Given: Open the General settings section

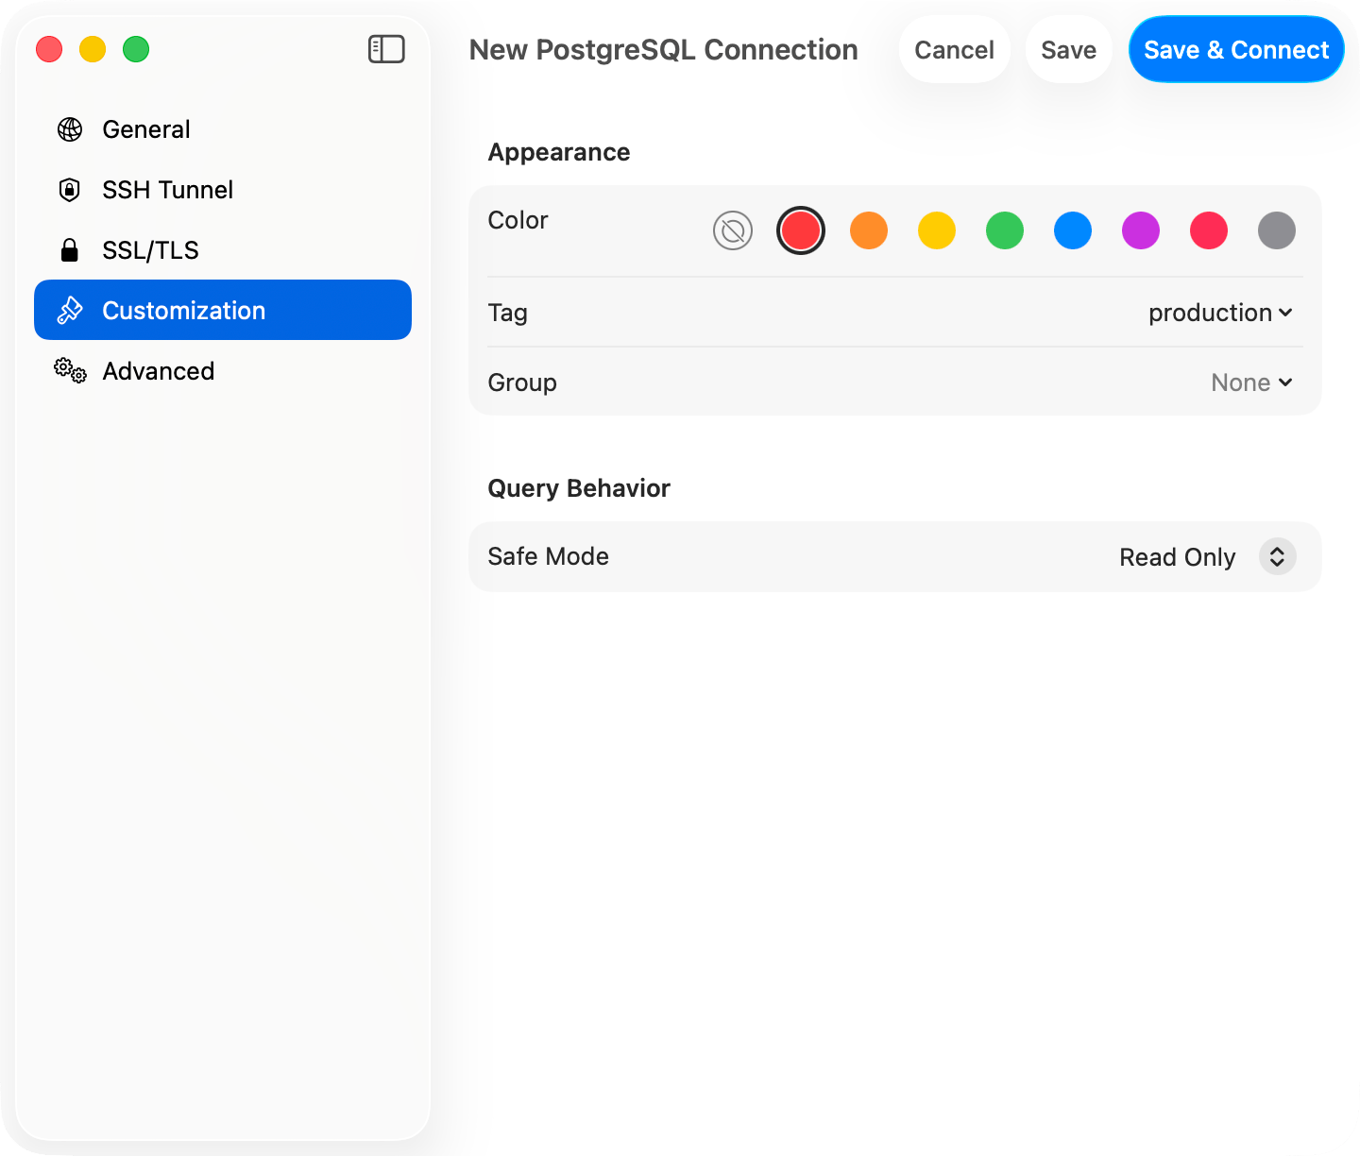Looking at the screenshot, I should (223, 129).
